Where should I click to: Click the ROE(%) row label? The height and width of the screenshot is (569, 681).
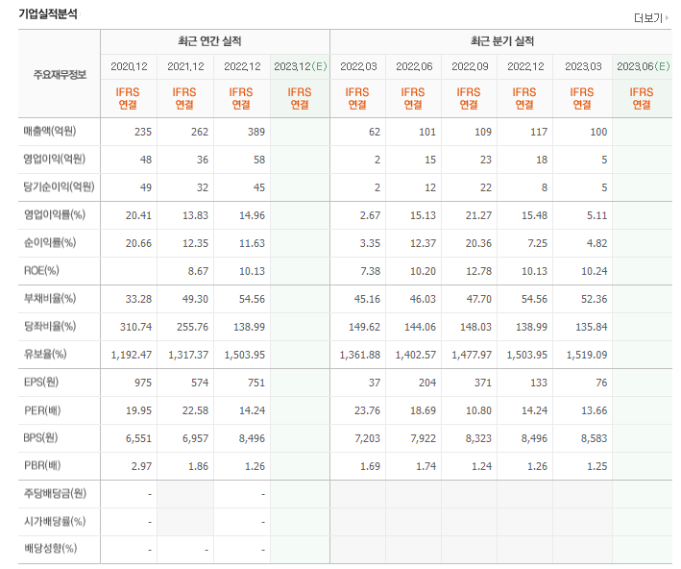click(x=41, y=271)
